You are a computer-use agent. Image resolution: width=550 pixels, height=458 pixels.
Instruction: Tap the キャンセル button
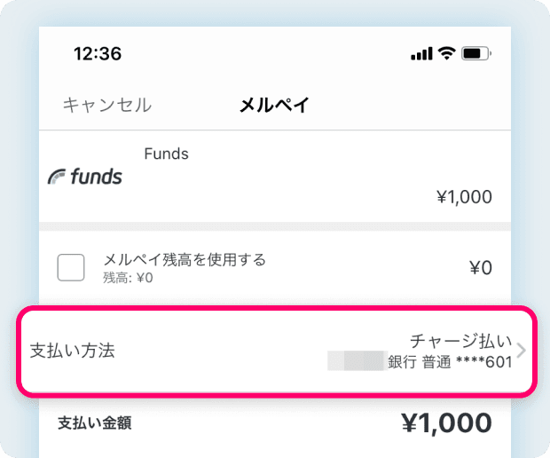point(107,105)
